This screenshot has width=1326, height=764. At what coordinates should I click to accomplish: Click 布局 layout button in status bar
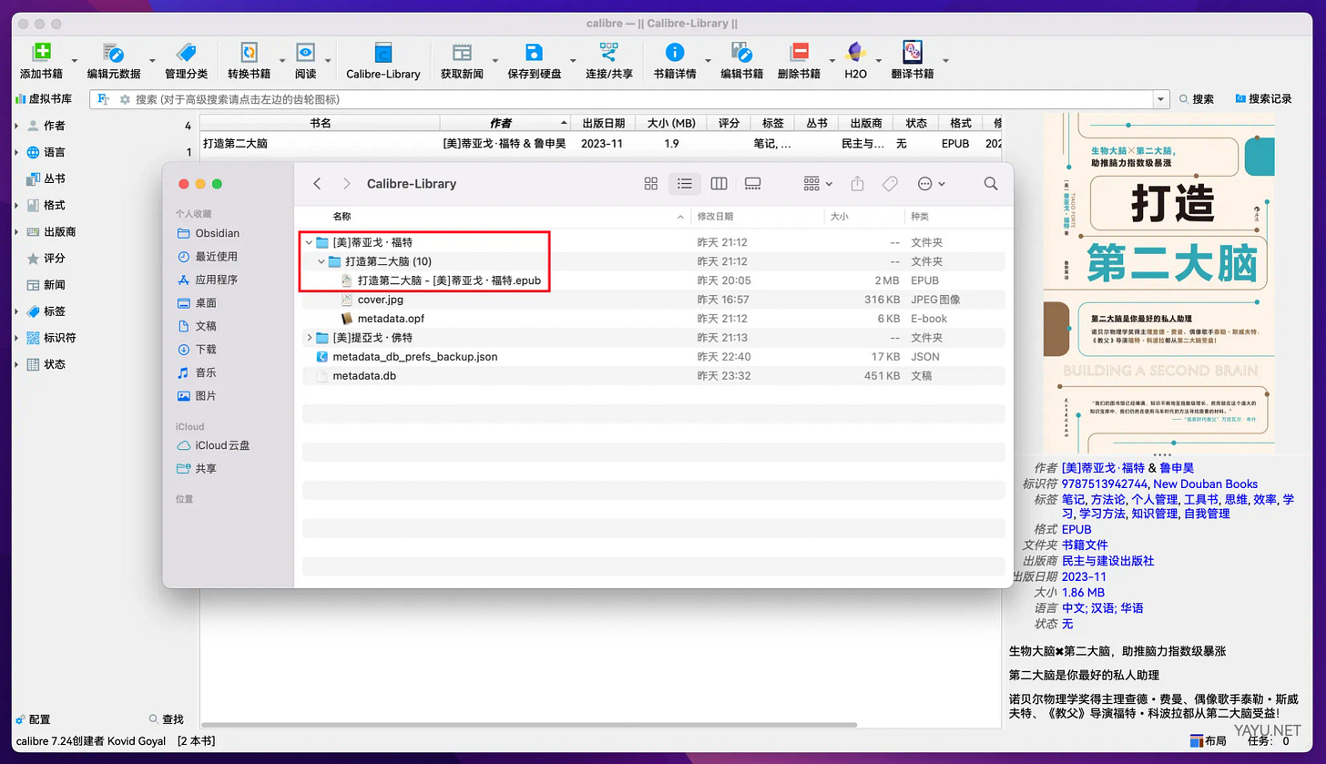tap(1208, 741)
